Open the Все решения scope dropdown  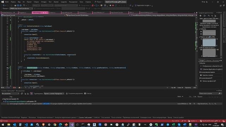pos(10,93)
